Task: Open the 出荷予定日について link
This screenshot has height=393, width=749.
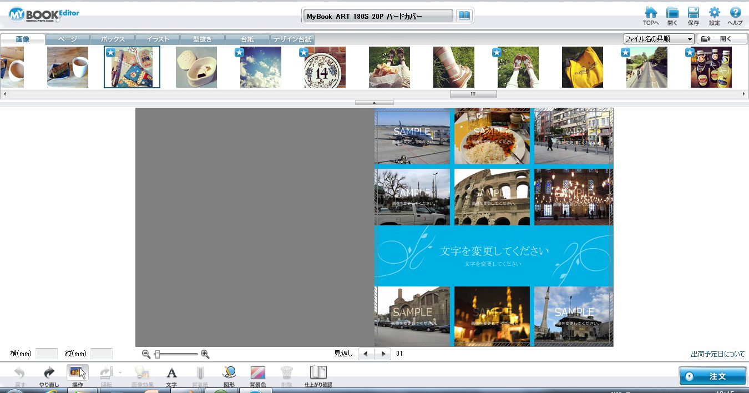Action: [x=717, y=354]
